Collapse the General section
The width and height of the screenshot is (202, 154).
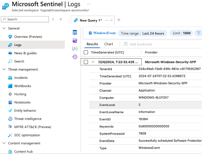point(4,28)
